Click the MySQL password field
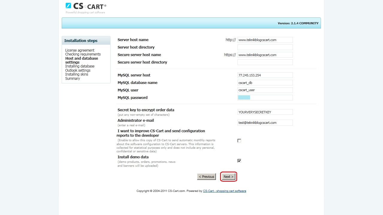Screen dimensions: 383x215 pos(265,98)
